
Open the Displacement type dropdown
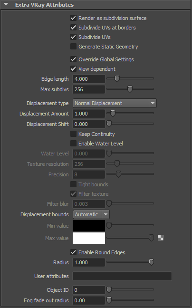pyautogui.click(x=115, y=103)
